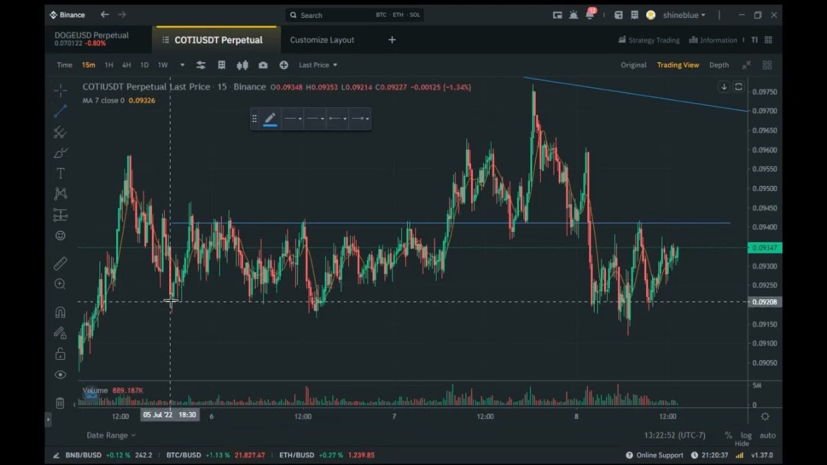Open the wallet icon in title bar
The height and width of the screenshot is (465, 827).
(618, 15)
